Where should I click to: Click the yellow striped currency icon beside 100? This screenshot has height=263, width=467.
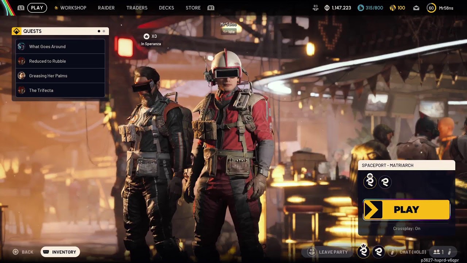click(x=393, y=8)
